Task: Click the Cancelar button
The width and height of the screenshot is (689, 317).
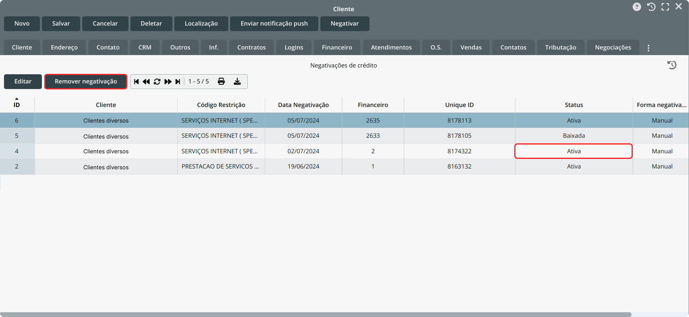Action: coord(105,24)
